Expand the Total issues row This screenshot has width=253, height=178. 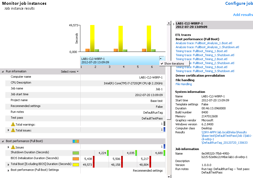click(x=8, y=130)
